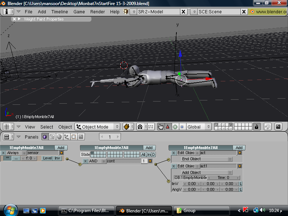Open the Add menu
The width and height of the screenshot is (288, 216).
pyautogui.click(x=42, y=12)
